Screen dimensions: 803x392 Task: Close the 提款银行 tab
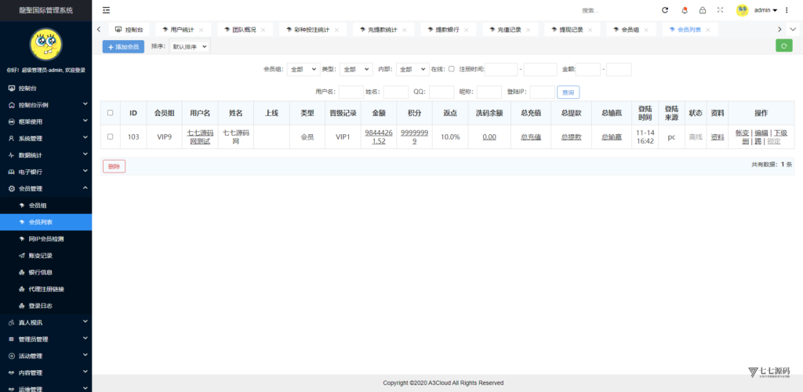[x=467, y=30]
